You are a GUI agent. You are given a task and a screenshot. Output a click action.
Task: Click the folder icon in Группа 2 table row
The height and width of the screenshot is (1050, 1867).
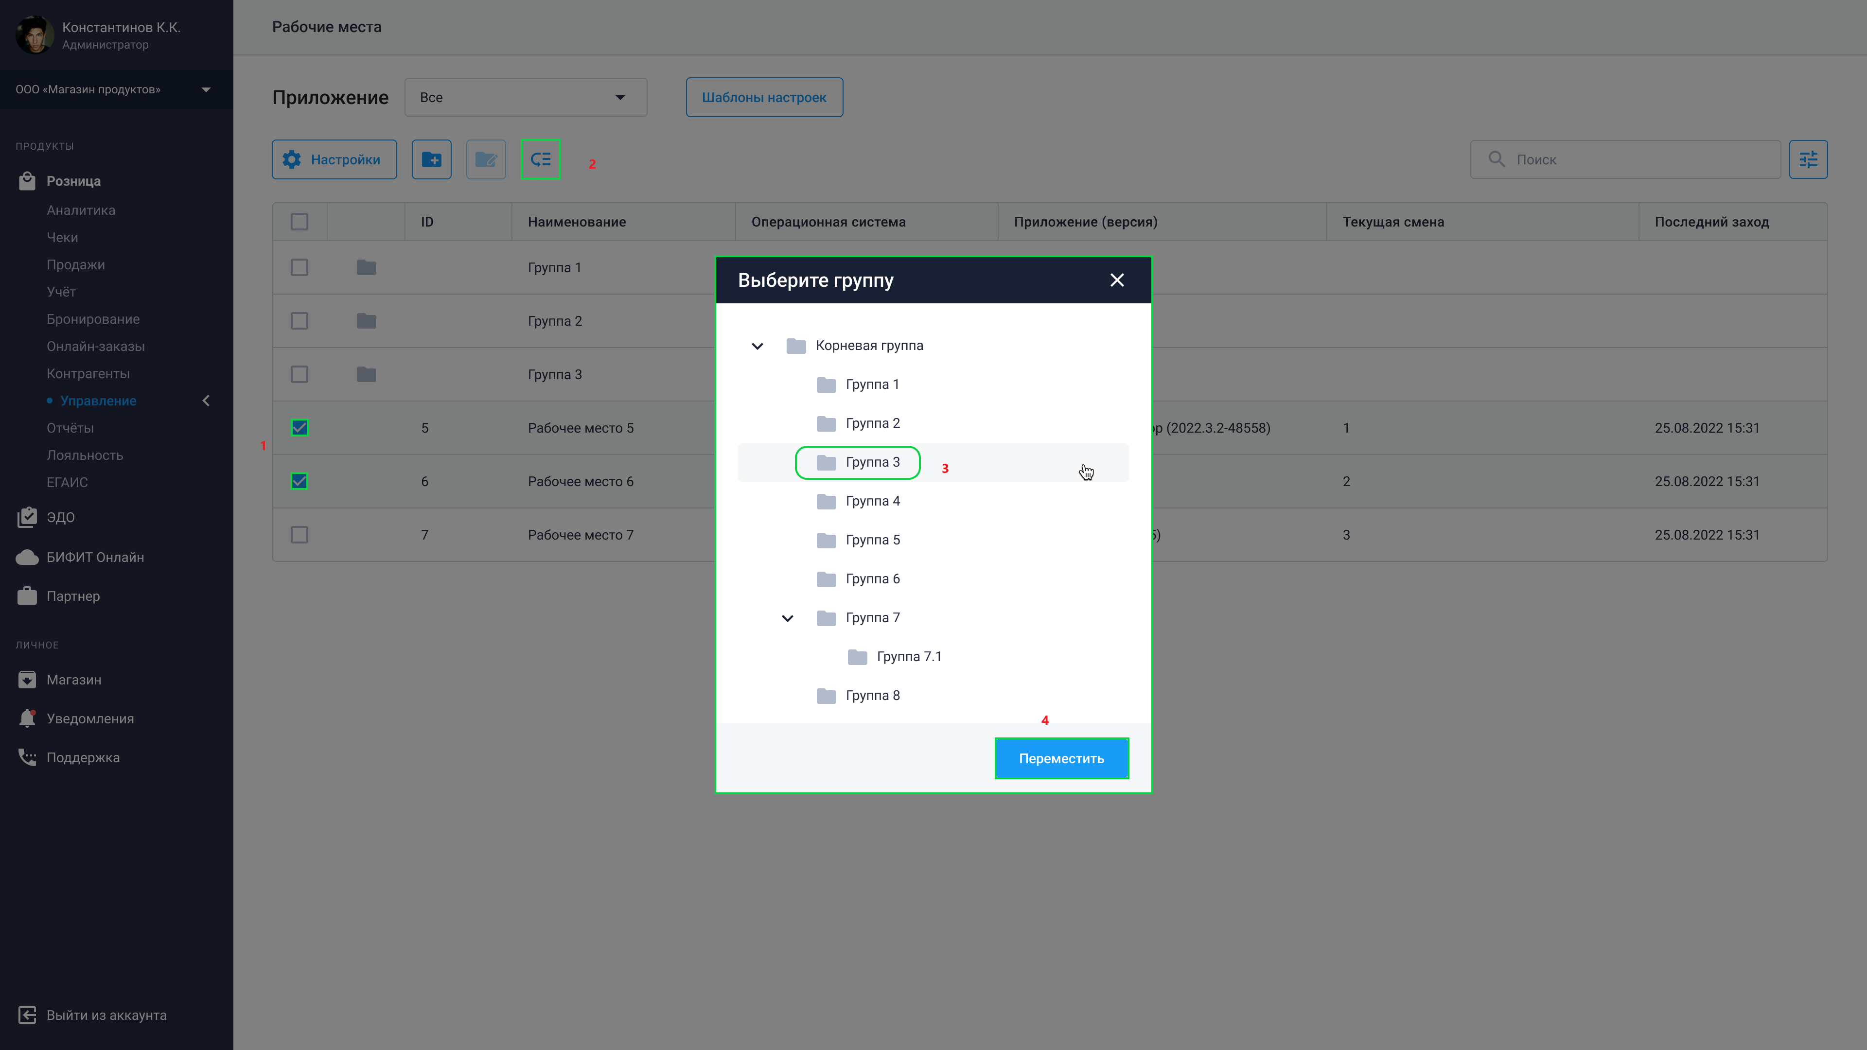366,321
